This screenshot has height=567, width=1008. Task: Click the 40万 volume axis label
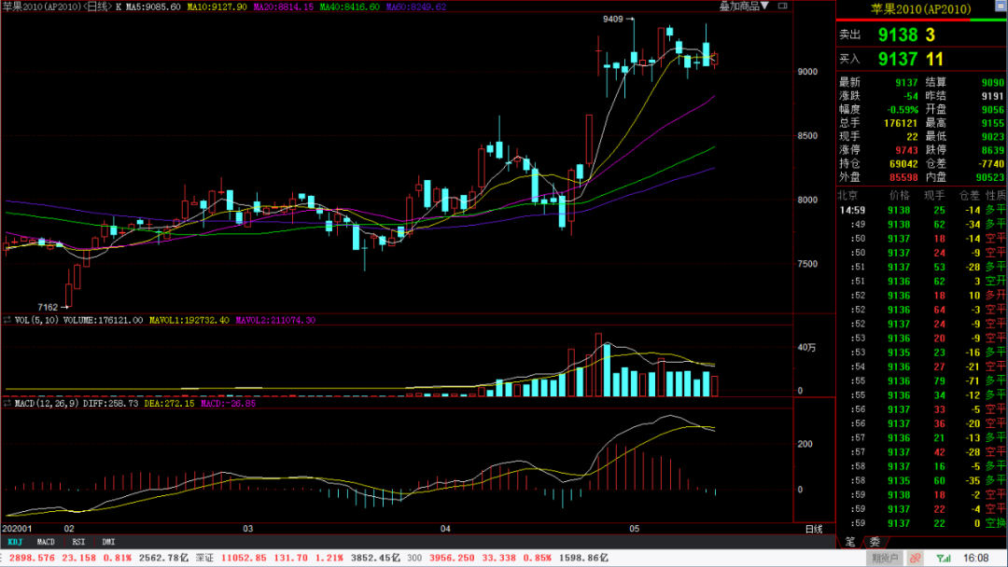(806, 348)
